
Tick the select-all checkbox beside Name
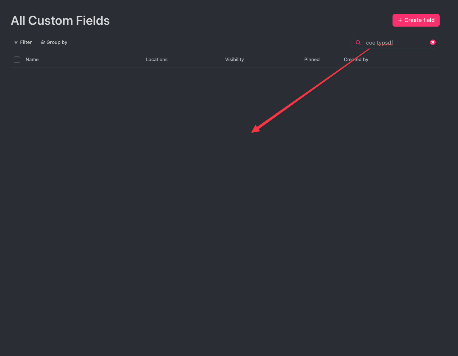pos(17,60)
